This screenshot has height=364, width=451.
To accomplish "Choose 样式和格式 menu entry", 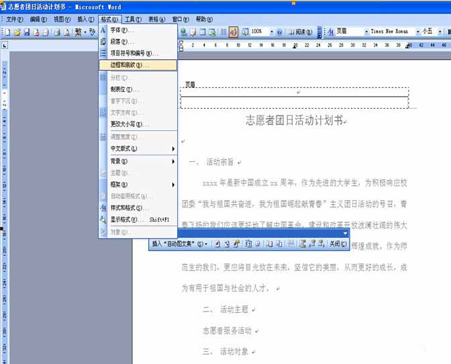I will click(x=138, y=208).
